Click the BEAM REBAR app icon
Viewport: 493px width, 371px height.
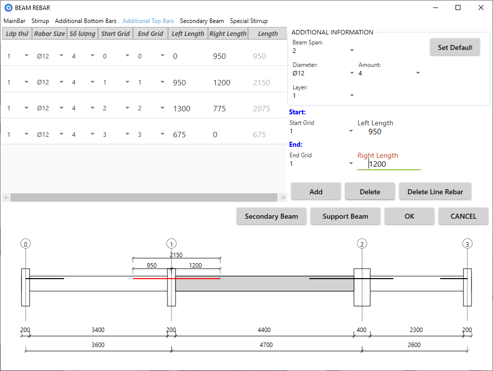(x=8, y=7)
